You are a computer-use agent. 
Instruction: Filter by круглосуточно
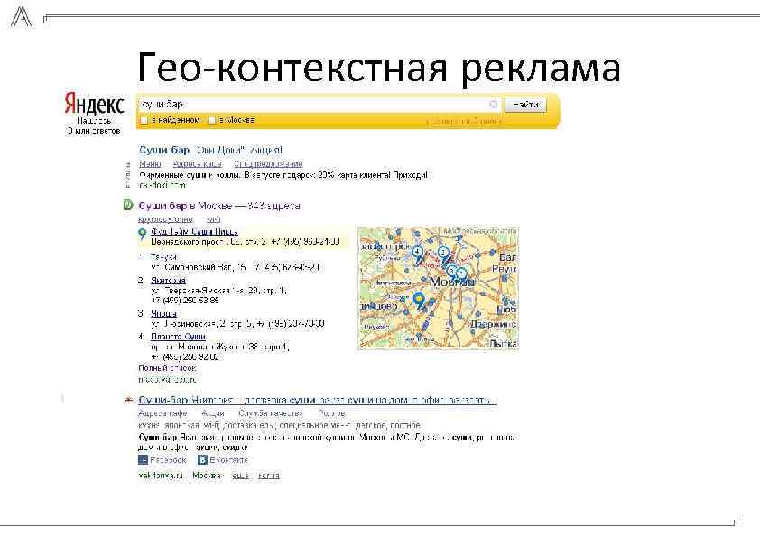165,219
